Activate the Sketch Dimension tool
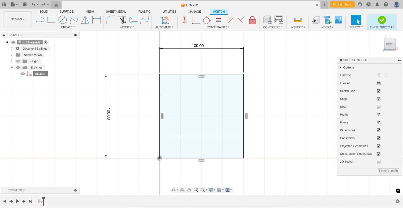This screenshot has width=403, height=208. (x=96, y=20)
